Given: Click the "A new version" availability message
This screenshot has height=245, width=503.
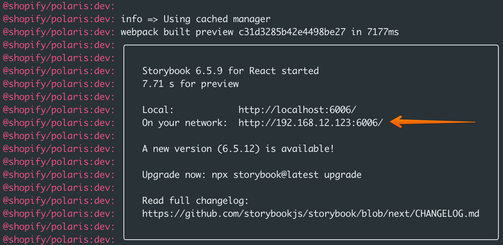Looking at the screenshot, I should point(238,149).
